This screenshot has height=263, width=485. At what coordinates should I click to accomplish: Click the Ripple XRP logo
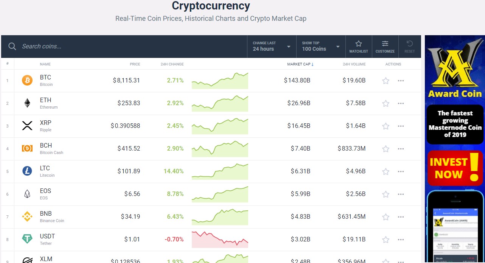(x=27, y=126)
